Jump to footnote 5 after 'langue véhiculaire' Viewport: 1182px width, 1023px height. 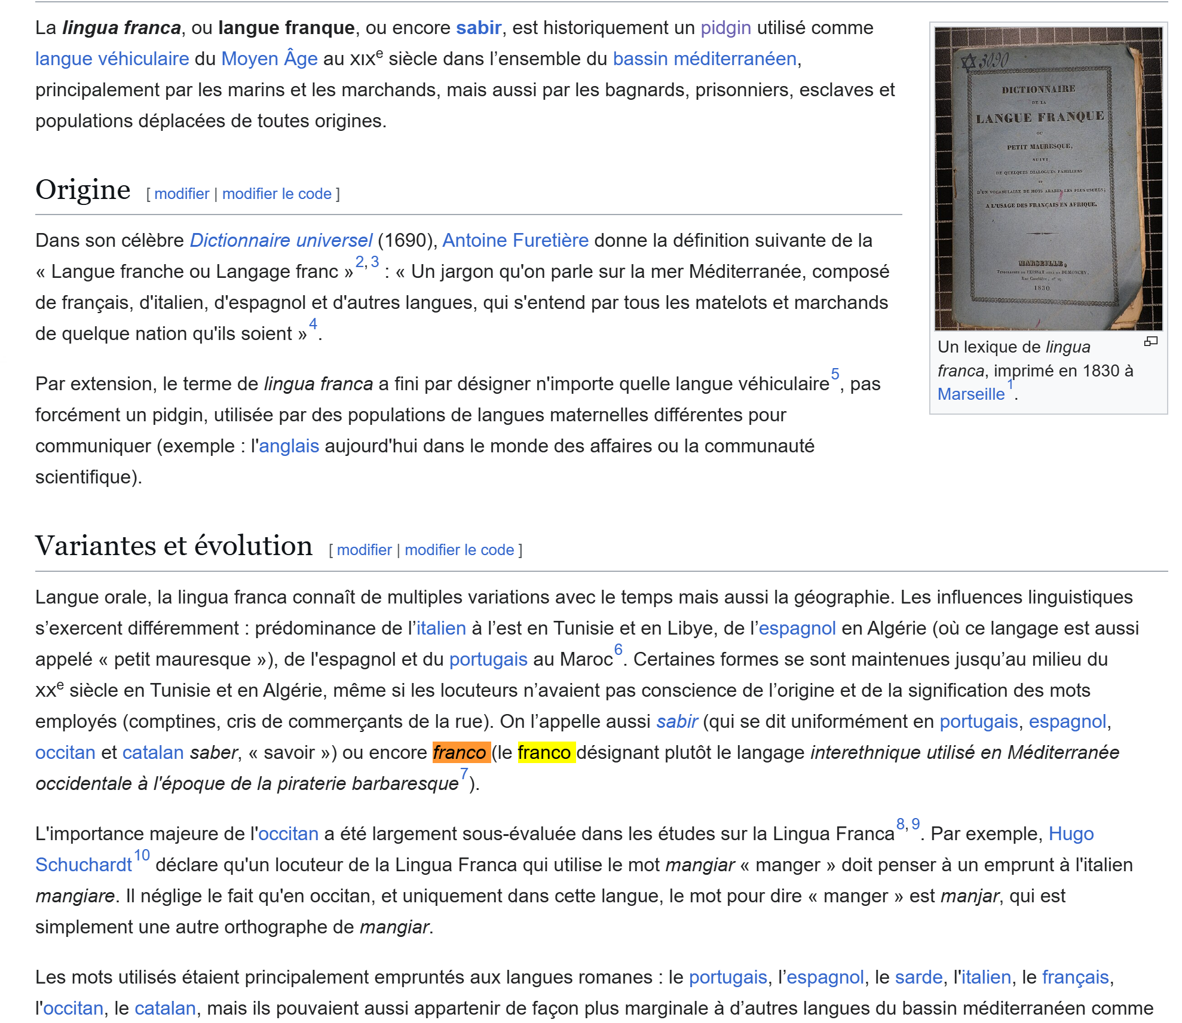pyautogui.click(x=835, y=374)
